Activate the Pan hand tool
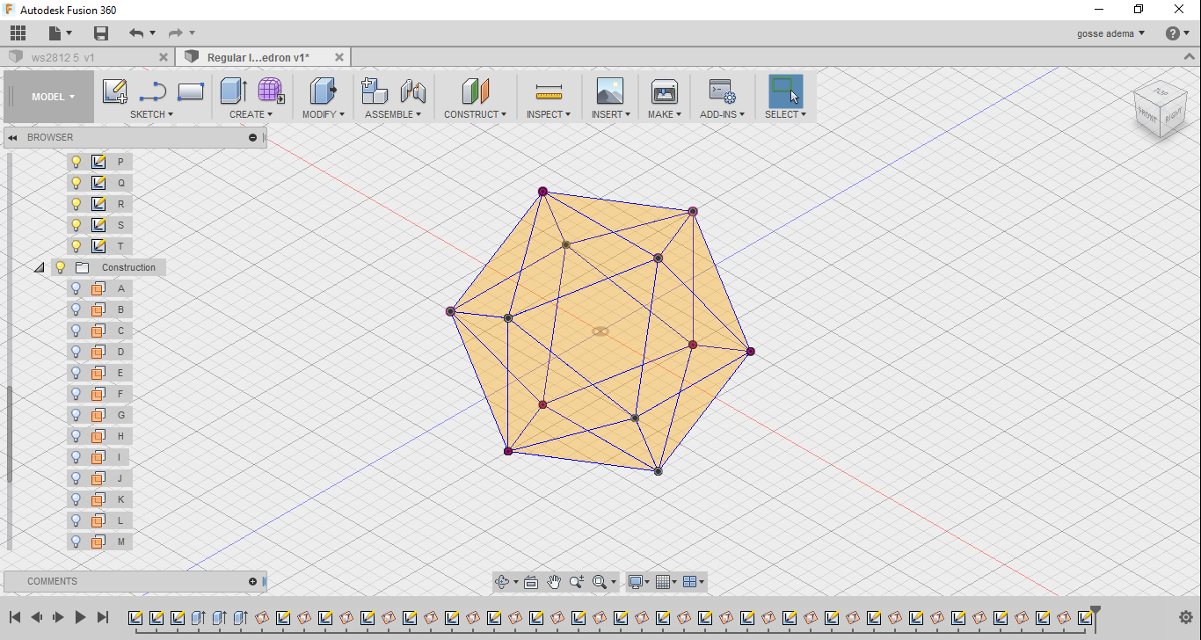1201x640 pixels. click(554, 581)
